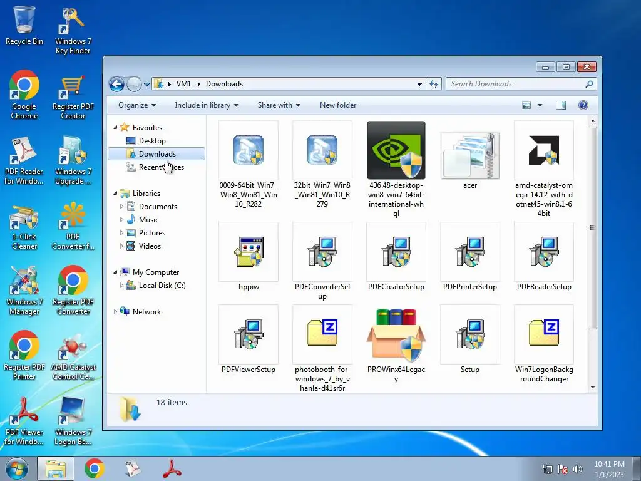Open the view options dropdown arrow
This screenshot has width=641, height=481.
(540, 105)
